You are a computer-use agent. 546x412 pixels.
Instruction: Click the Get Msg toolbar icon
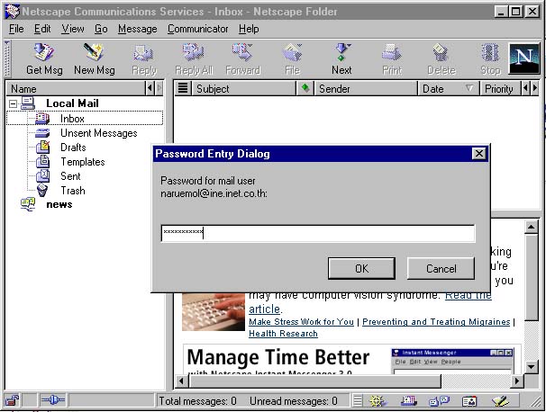click(44, 52)
